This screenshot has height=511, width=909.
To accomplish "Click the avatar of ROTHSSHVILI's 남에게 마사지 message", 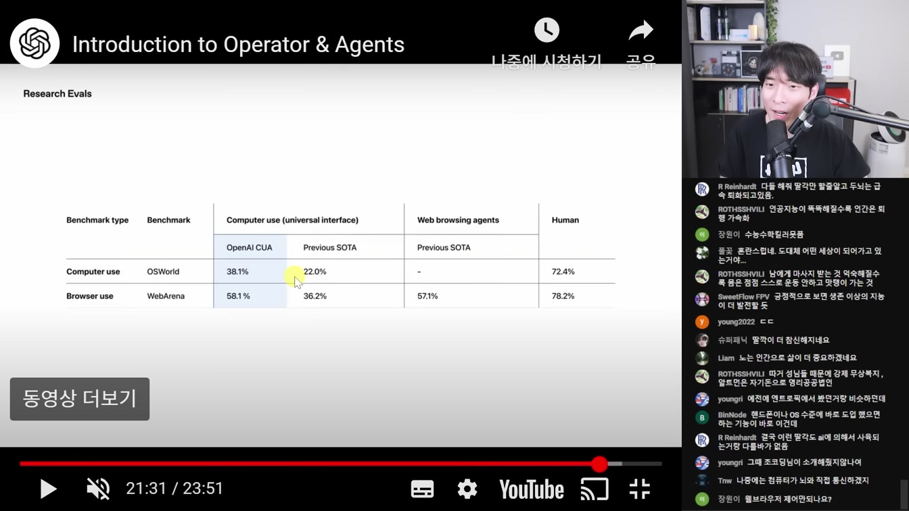I will 702,276.
